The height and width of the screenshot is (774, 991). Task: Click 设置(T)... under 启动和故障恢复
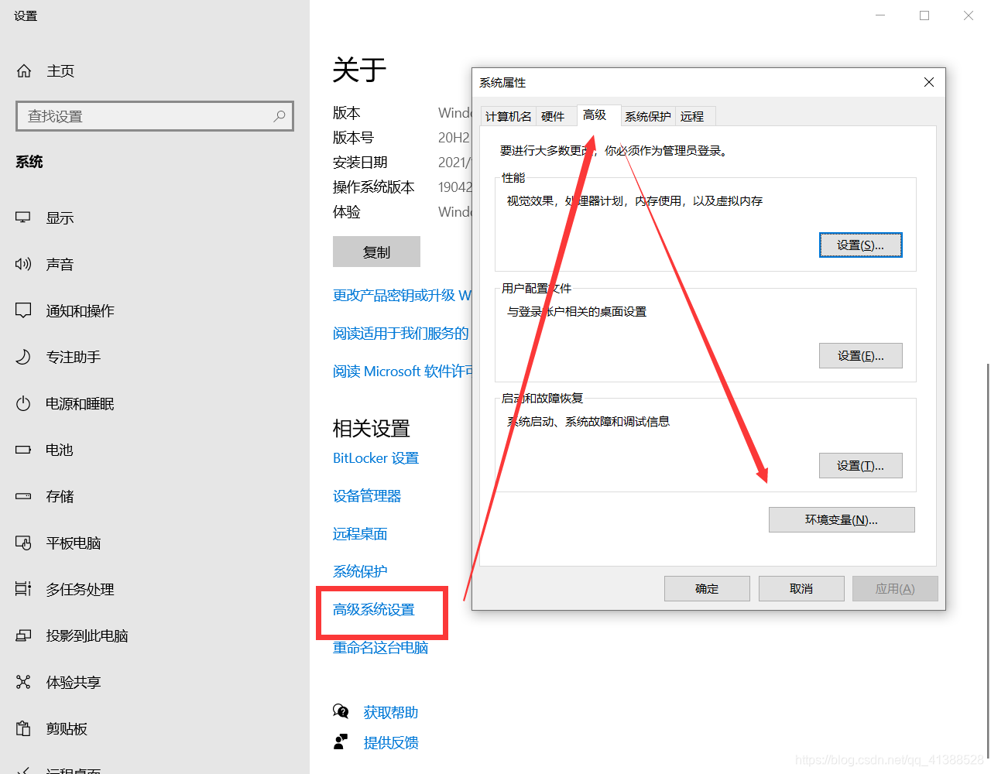(x=861, y=466)
